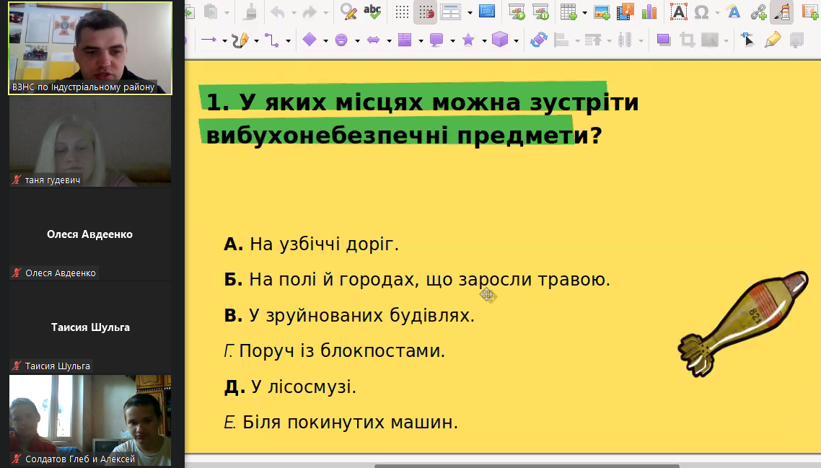Click answer В. У зруйнованих будівлях
The image size is (821, 468).
coord(349,315)
